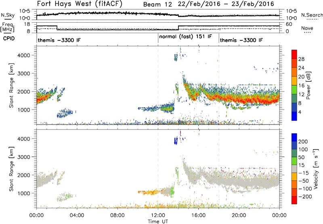Click the '20:00' time axis tick label
Image resolution: width=323 pixels, height=224 pixels.
(x=239, y=216)
